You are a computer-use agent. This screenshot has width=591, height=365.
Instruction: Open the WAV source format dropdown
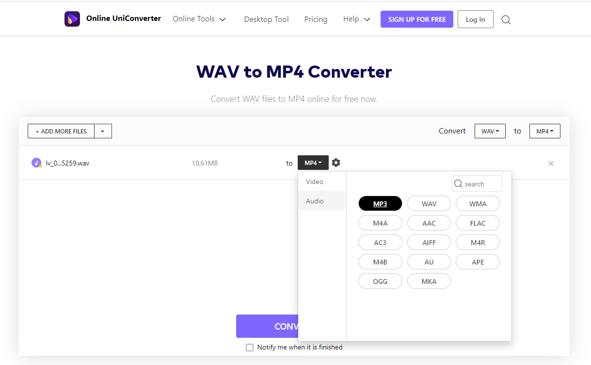[x=490, y=131]
